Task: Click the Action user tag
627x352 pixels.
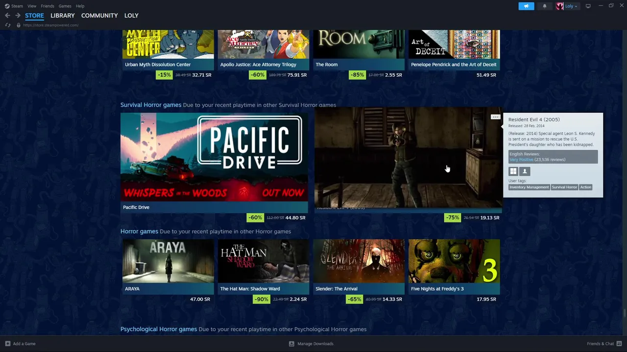Action: point(586,187)
